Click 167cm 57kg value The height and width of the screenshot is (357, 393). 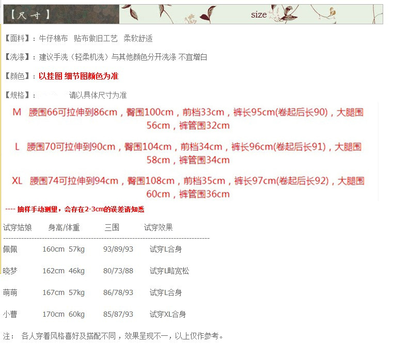[x=64, y=292]
